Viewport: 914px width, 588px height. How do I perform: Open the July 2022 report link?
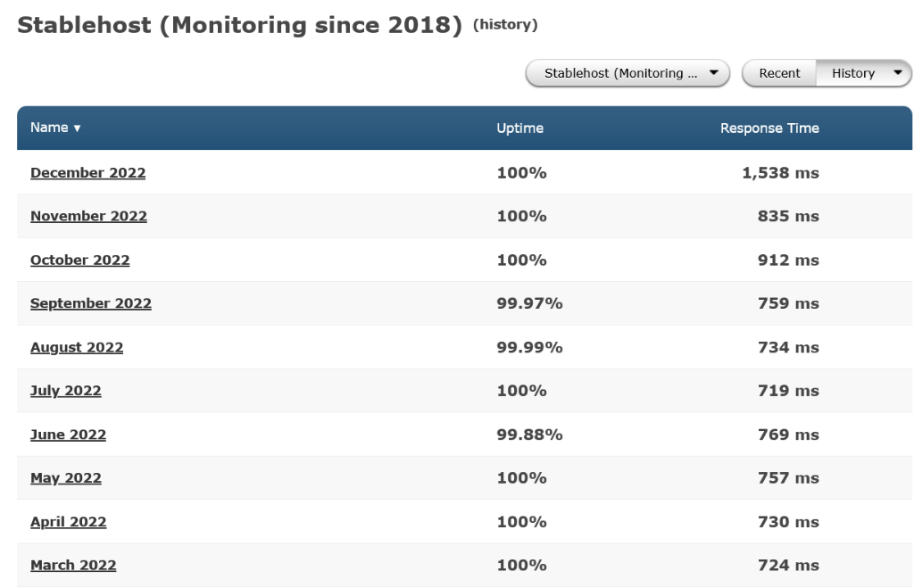pos(66,391)
